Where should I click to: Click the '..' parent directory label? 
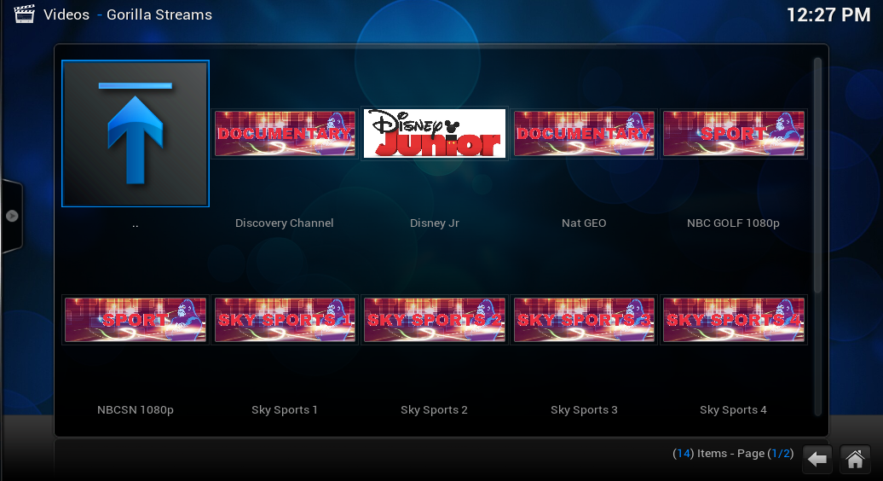[x=136, y=225]
